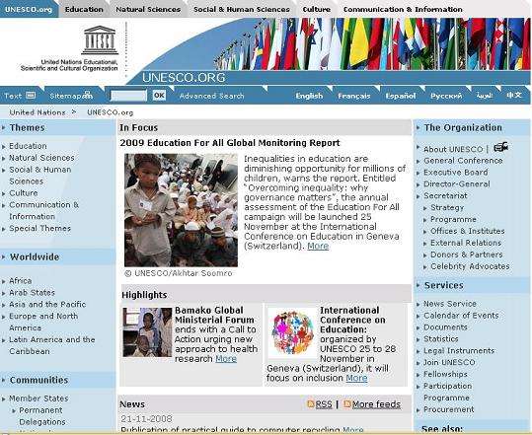Click the RSS feed icon
This screenshot has width=532, height=435.
[x=311, y=403]
